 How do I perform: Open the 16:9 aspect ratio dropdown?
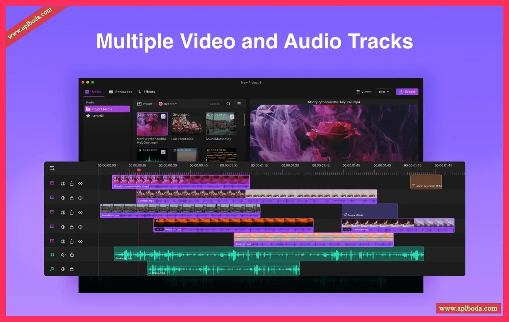click(384, 92)
